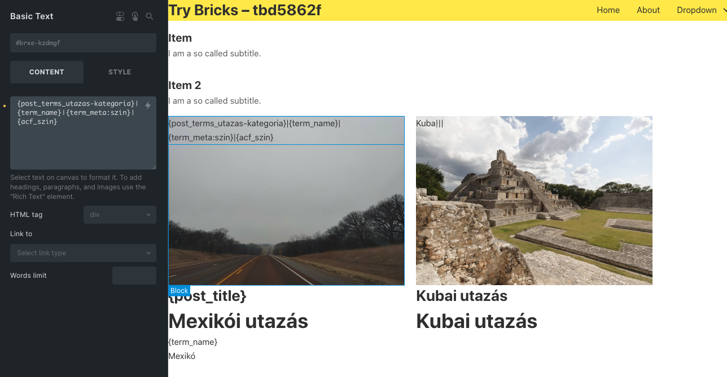Switch to the CONTENT tab
Screen dimensions: 727x377
tap(47, 72)
